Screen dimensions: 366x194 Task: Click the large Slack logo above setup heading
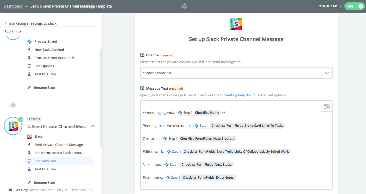click(236, 24)
